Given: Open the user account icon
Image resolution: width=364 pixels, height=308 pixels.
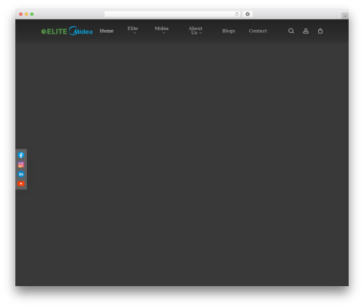Looking at the screenshot, I should coord(306,31).
